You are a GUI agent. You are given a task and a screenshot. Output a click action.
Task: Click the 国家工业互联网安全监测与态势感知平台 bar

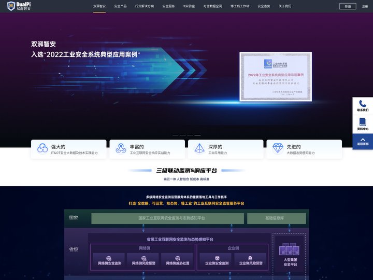(167, 218)
